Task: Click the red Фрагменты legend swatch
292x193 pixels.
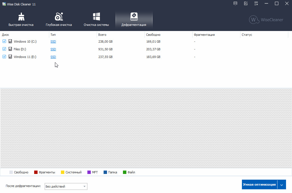Action: 36,172
